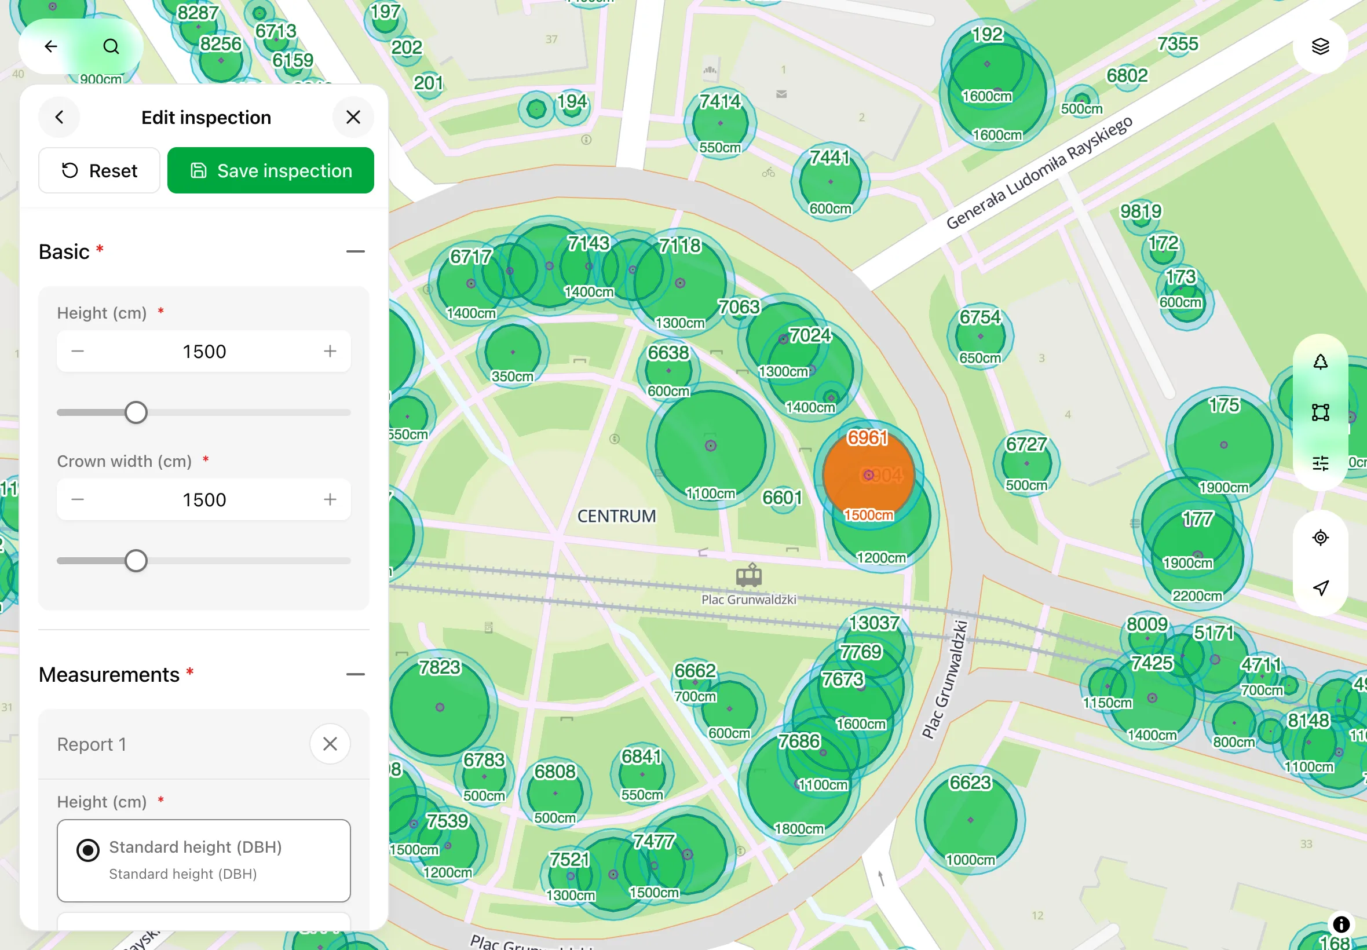Viewport: 1367px width, 950px height.
Task: Click tree marker 6783 on the map
Action: pos(484,776)
